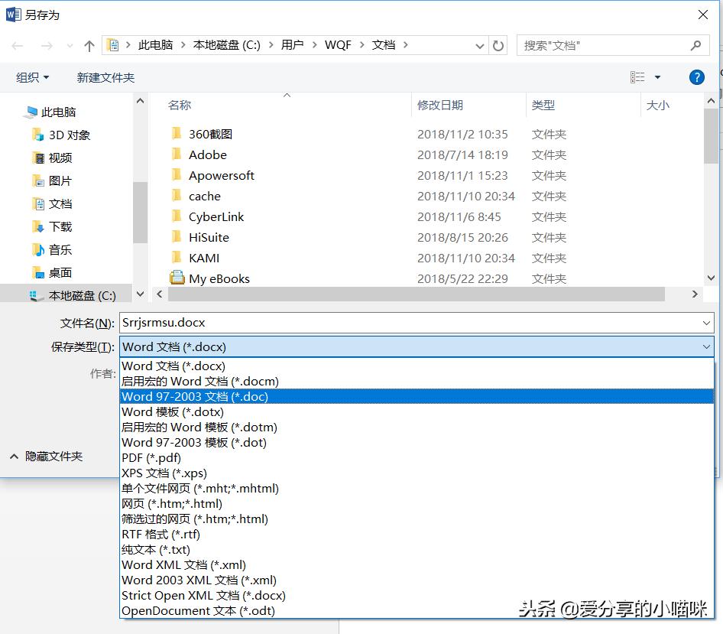Screen dimensions: 723x634
Task: Open the file name combo box arrow
Action: coord(707,323)
